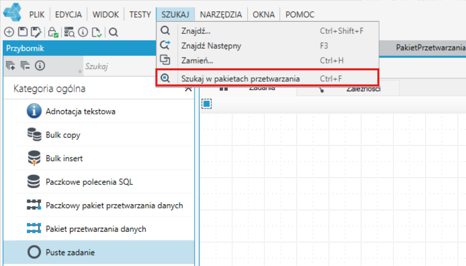Choose Znajdź... from the Szukaj menu
The height and width of the screenshot is (266, 466).
[268, 31]
